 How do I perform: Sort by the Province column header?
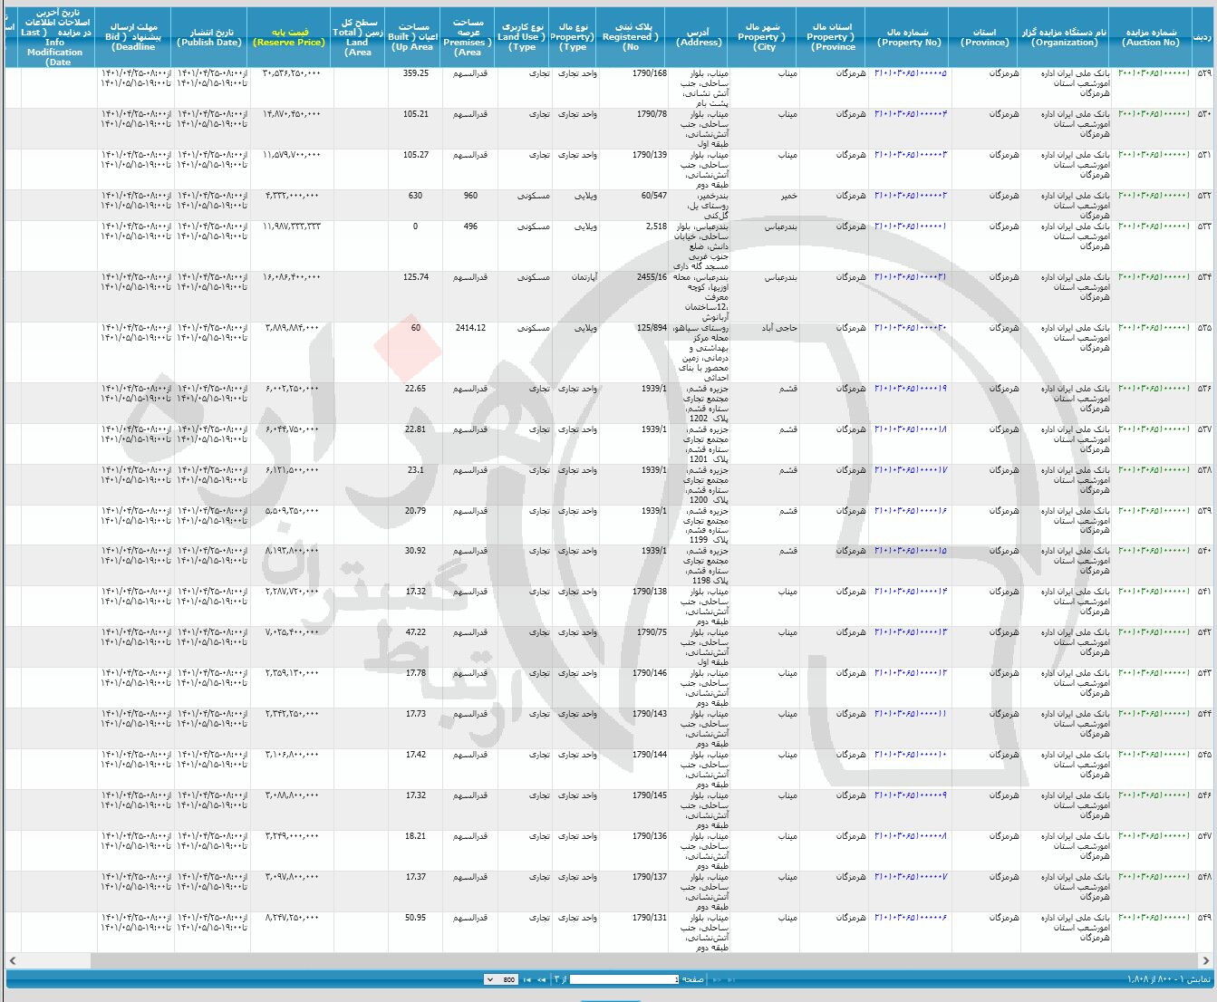[x=984, y=38]
